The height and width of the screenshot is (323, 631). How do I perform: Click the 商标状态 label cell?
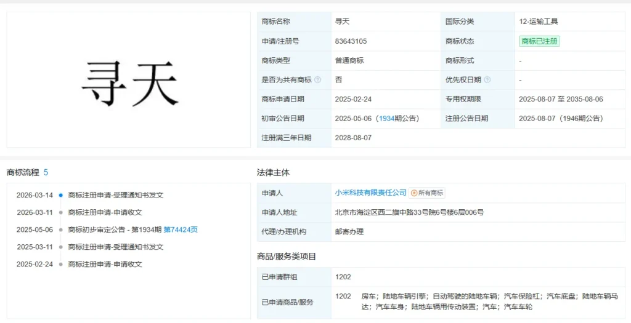tap(478, 41)
